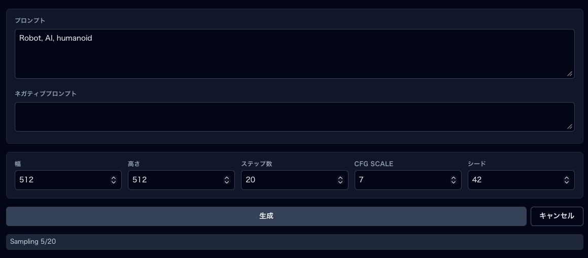Click the 生成 generate button

266,216
